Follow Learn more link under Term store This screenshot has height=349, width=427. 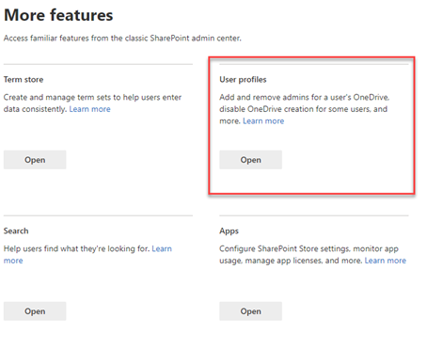[90, 109]
